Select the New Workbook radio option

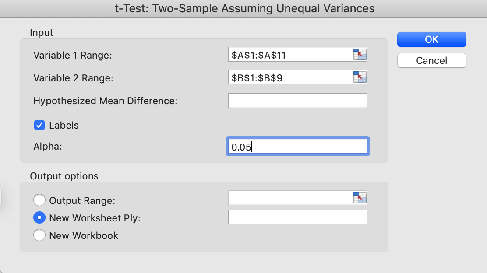tap(39, 235)
